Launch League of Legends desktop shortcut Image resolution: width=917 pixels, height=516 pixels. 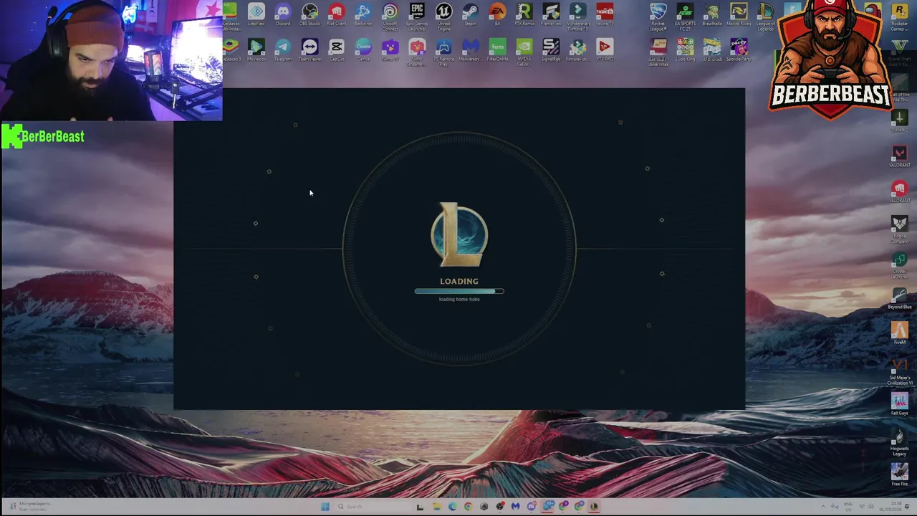click(x=765, y=16)
